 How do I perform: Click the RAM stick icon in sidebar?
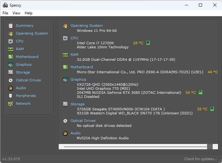pos(11,49)
